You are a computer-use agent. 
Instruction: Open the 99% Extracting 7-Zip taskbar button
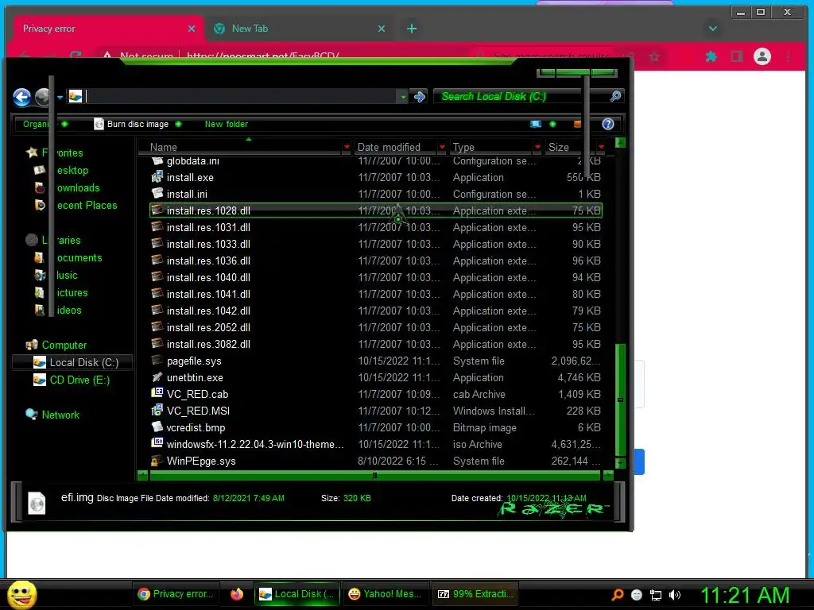click(475, 594)
